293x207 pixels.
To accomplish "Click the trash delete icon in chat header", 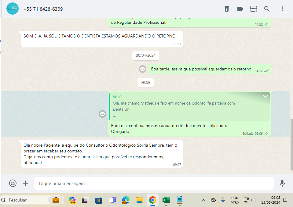I will click(x=227, y=9).
